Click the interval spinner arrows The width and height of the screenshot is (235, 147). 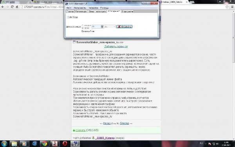(102, 27)
